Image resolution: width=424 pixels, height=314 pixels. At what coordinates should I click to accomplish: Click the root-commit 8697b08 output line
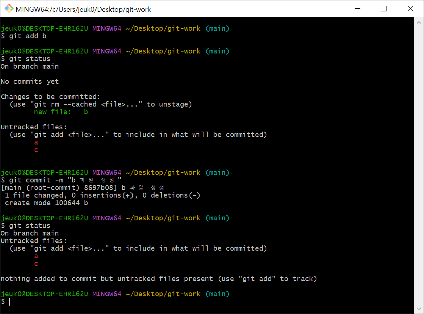[83, 188]
